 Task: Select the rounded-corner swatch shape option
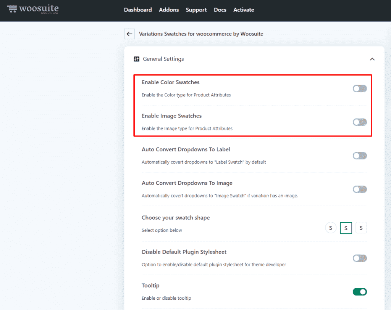[x=361, y=228]
